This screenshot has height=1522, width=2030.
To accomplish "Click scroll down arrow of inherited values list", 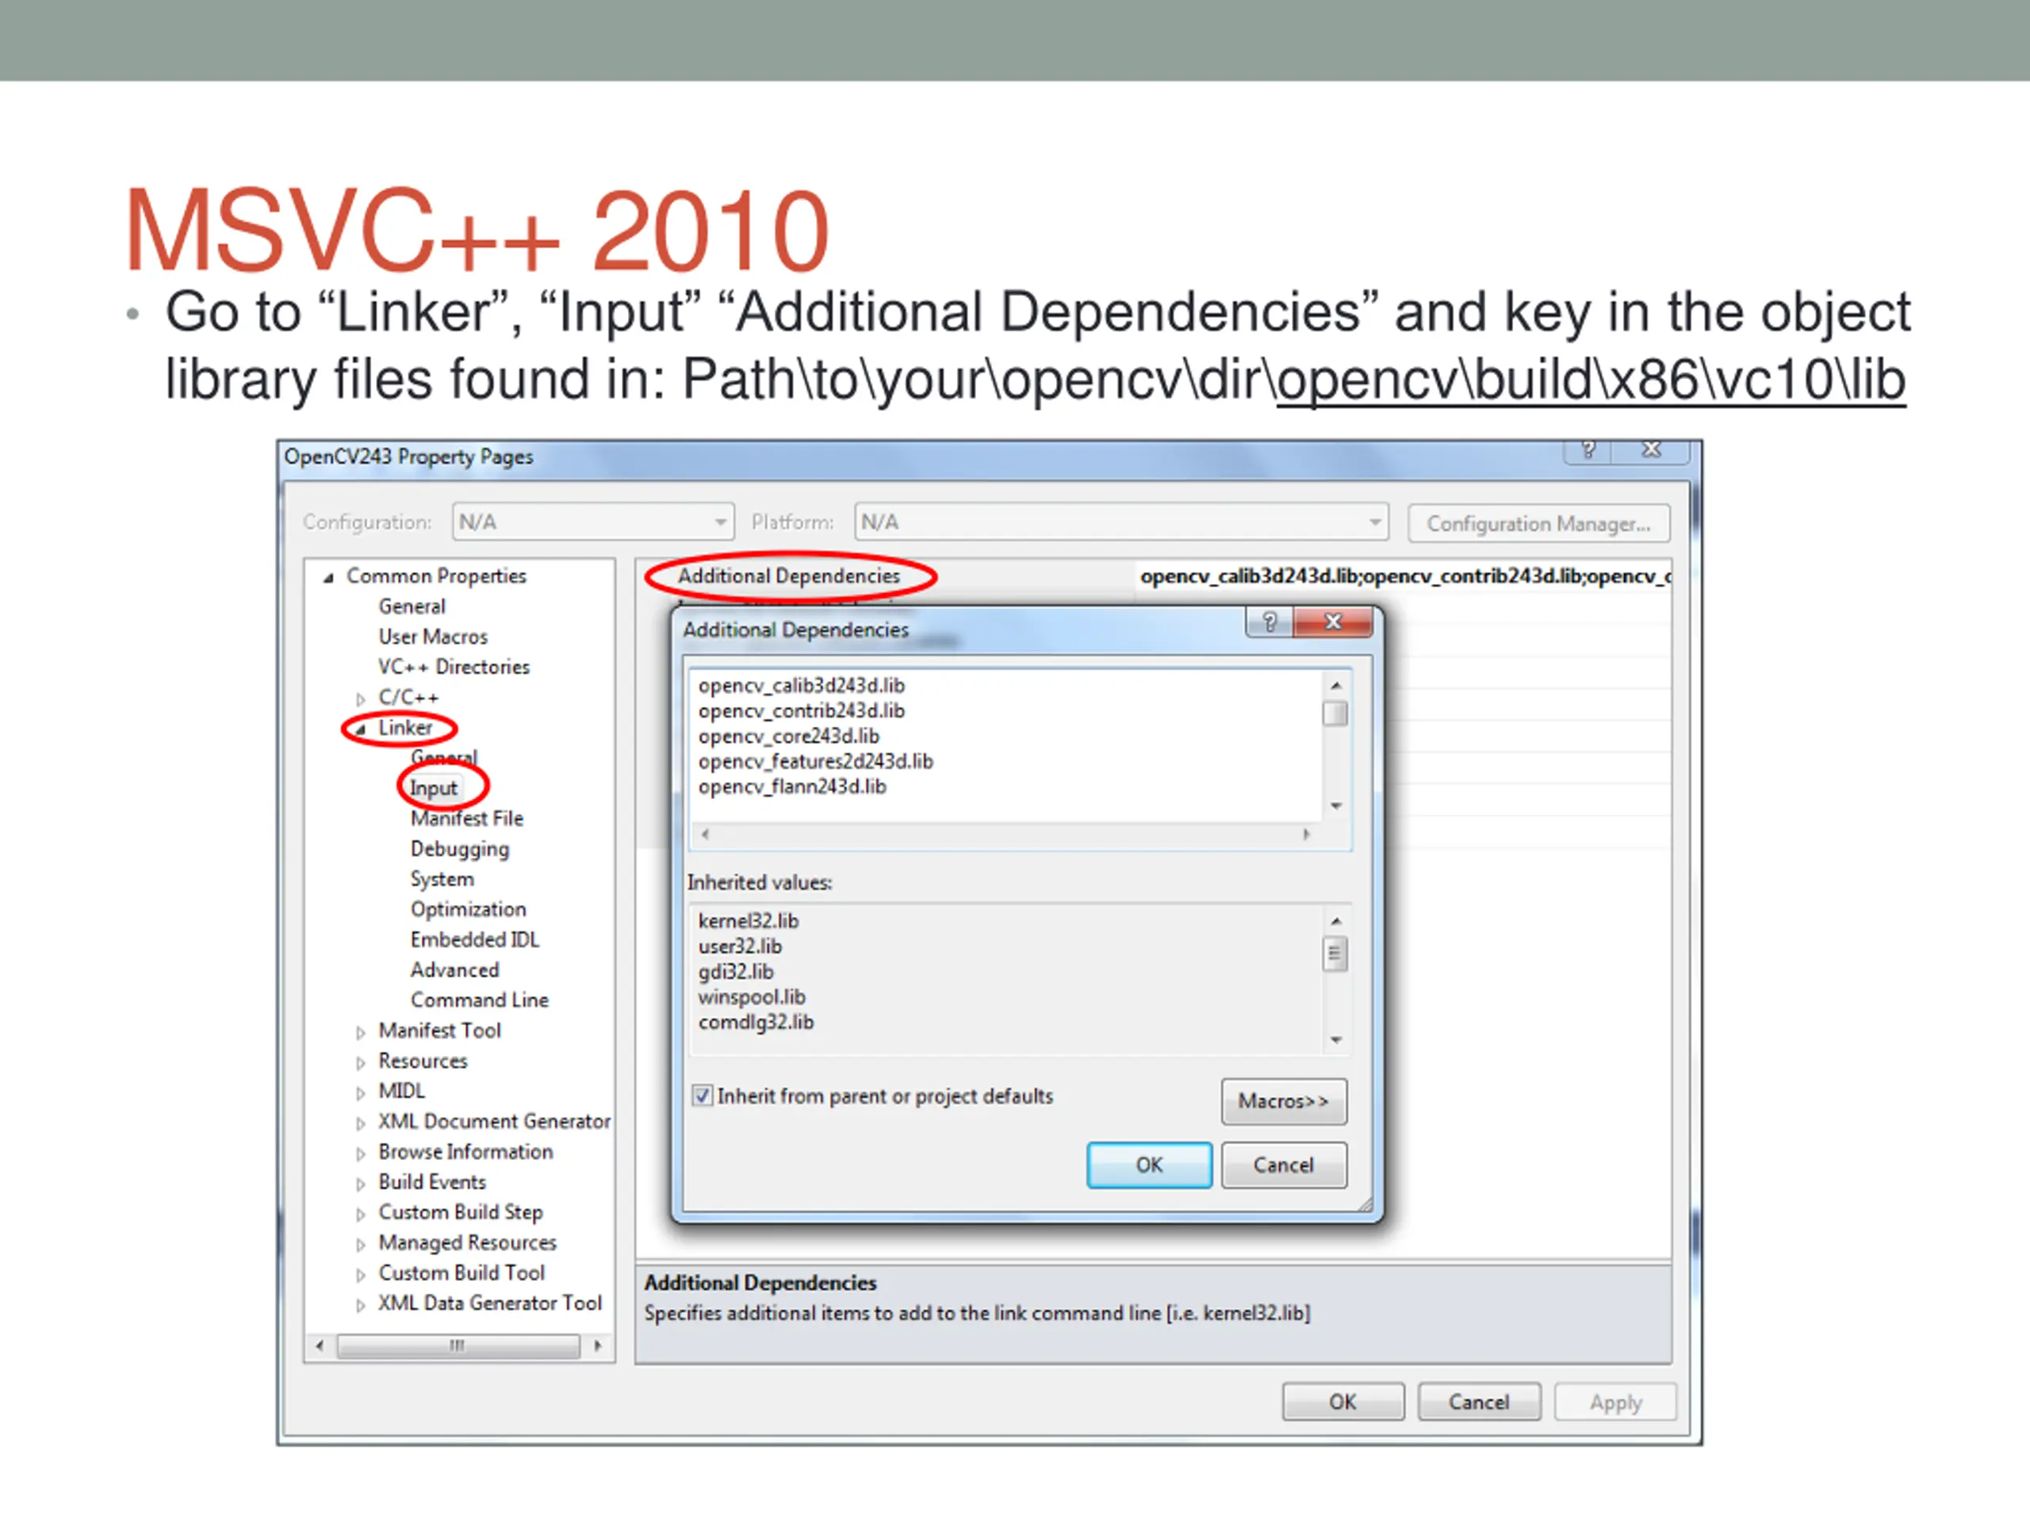I will [x=1336, y=1040].
